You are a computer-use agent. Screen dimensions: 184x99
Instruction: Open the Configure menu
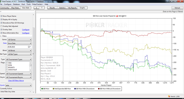pyautogui.click(x=8, y=4)
